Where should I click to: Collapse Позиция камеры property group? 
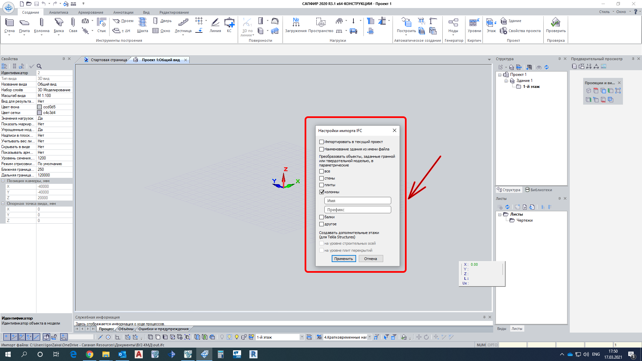(x=3, y=181)
